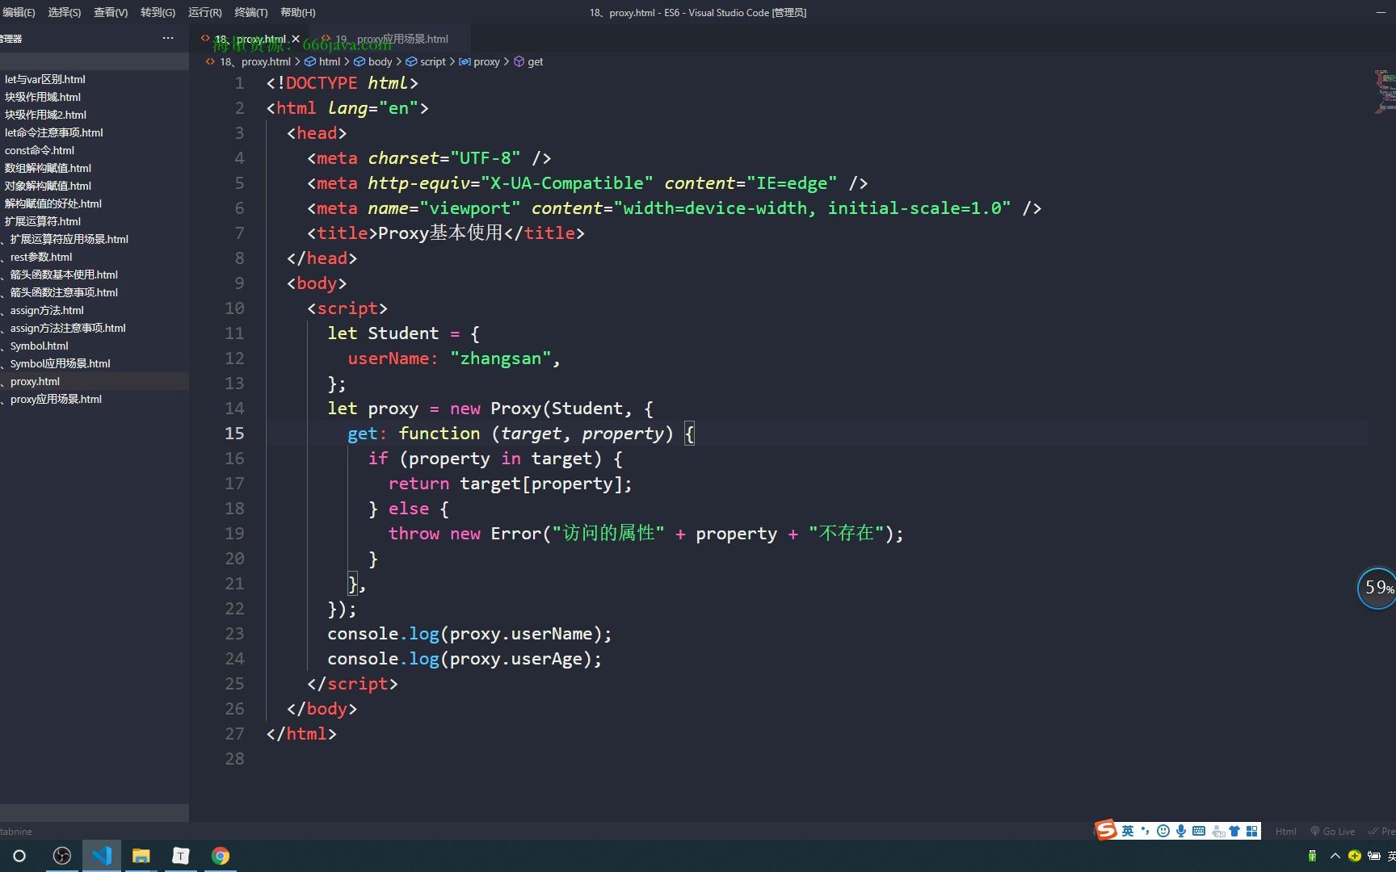Open Typora from the taskbar

pos(181,856)
